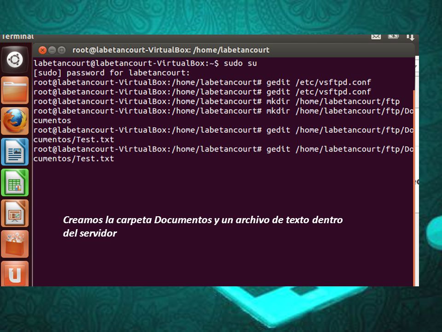Click the first 'gedit /etc/vsftpd.conf' line
Image resolution: width=442 pixels, height=332 pixels.
pos(202,83)
